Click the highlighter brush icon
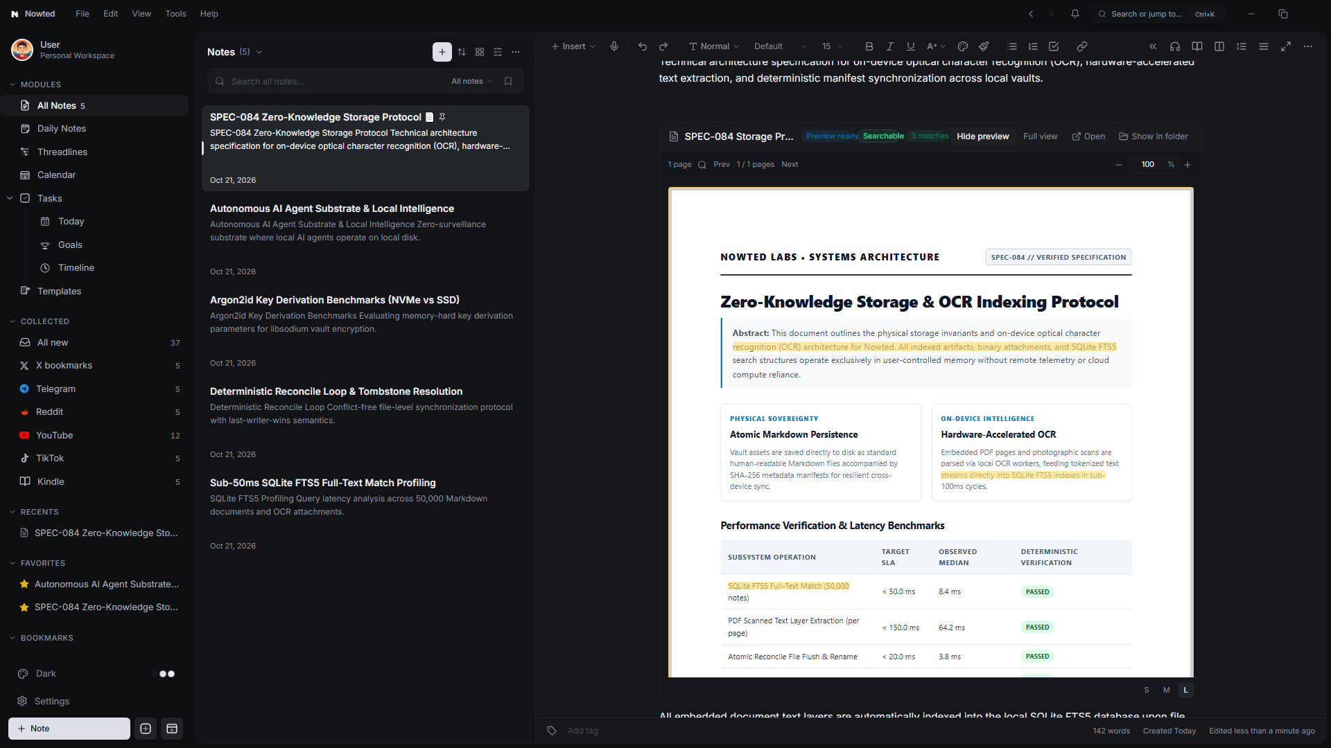 click(x=984, y=46)
